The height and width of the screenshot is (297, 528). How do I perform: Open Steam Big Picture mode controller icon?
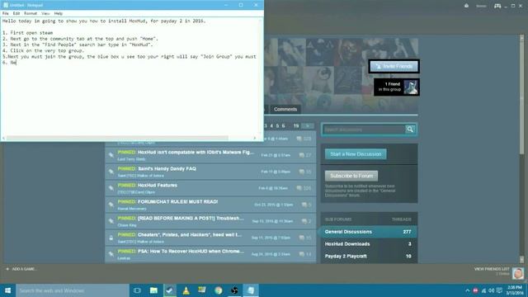pyautogui.click(x=497, y=6)
